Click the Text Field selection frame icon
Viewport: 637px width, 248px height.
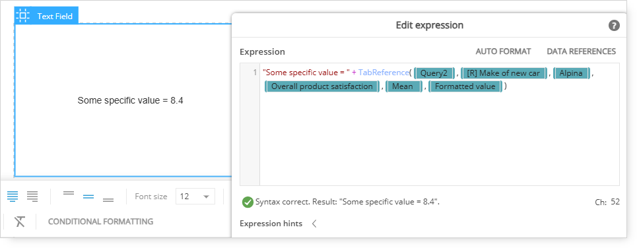pos(22,16)
